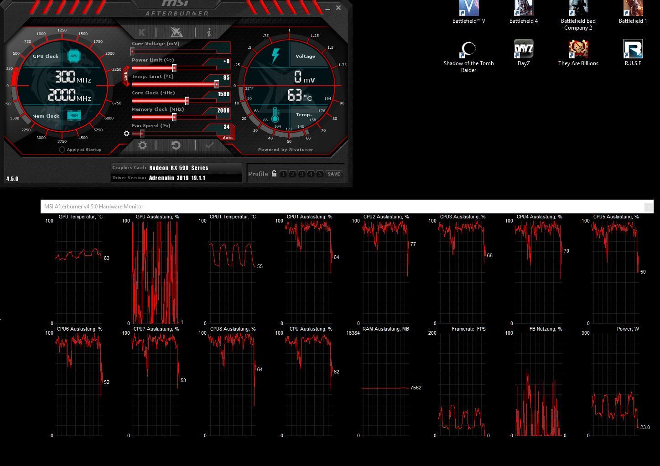Open Battlefield 4 desktop shortcut
The image size is (660, 466).
(x=524, y=12)
